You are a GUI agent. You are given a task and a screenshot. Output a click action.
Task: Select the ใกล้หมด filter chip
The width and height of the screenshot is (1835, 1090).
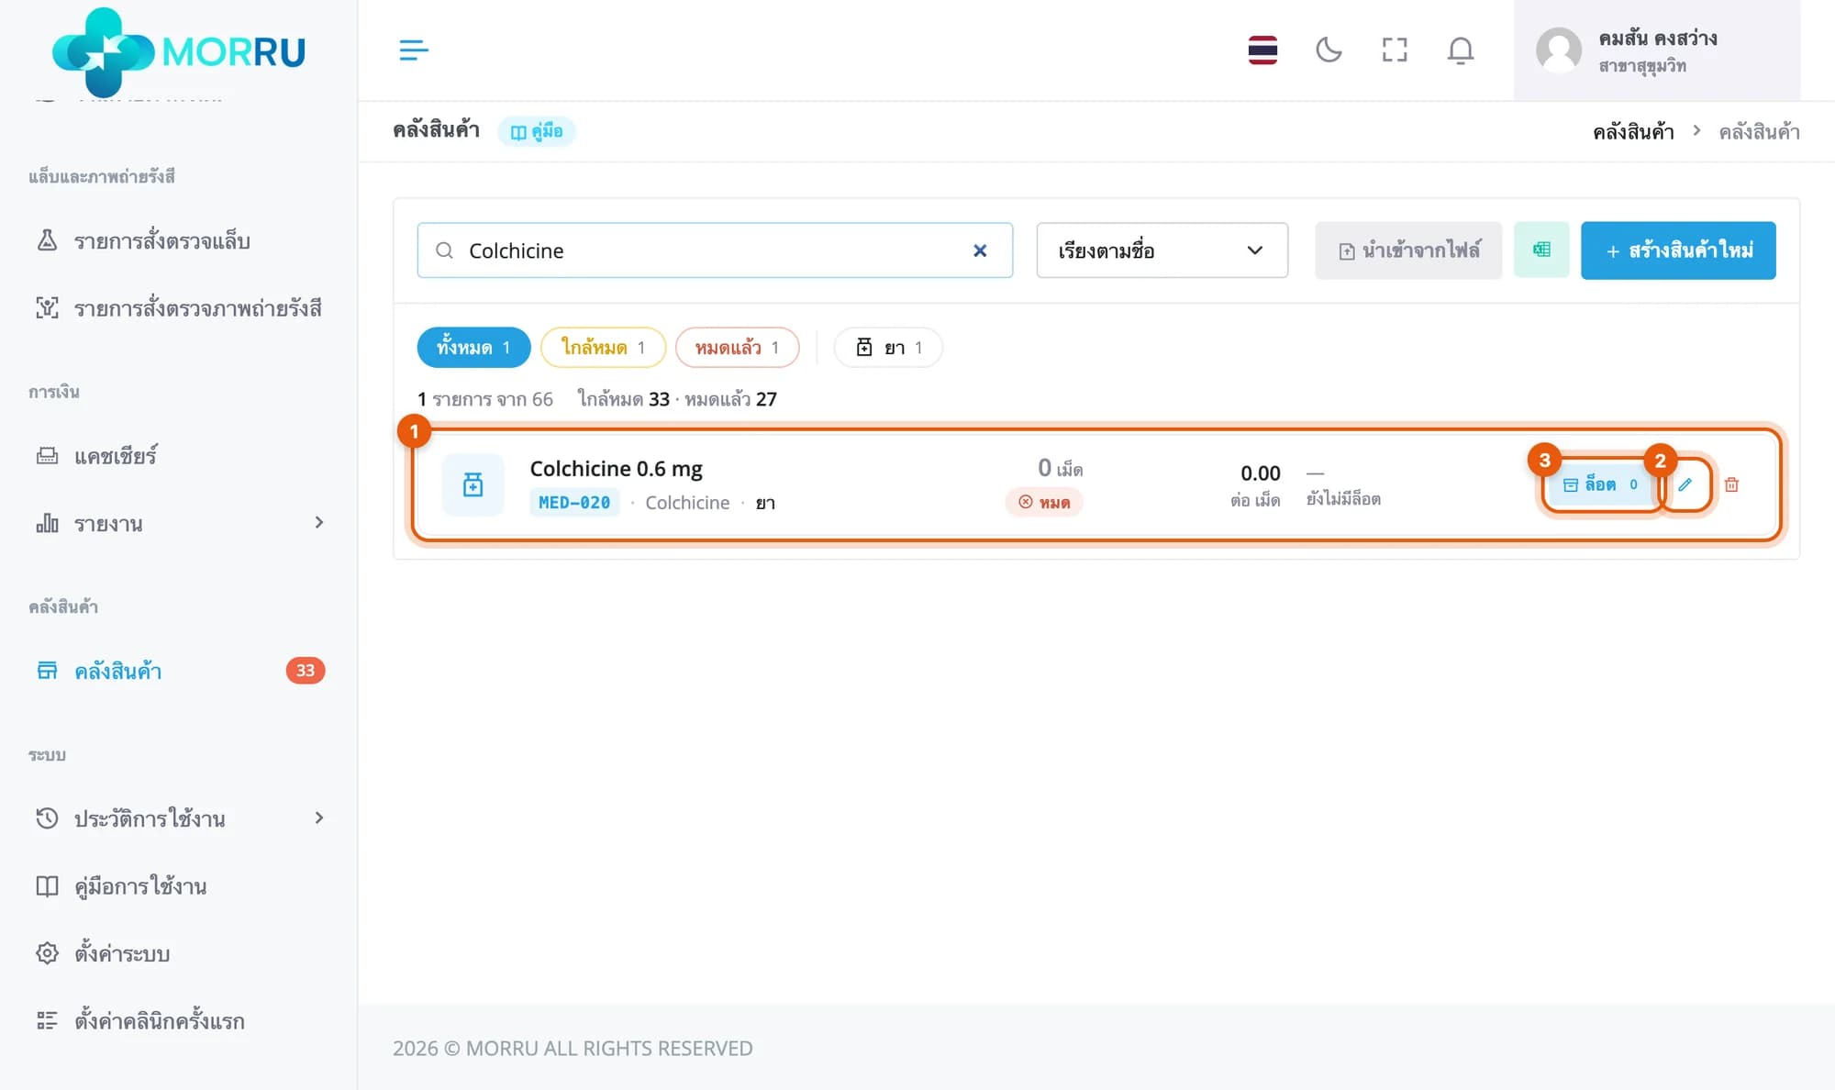[603, 348]
